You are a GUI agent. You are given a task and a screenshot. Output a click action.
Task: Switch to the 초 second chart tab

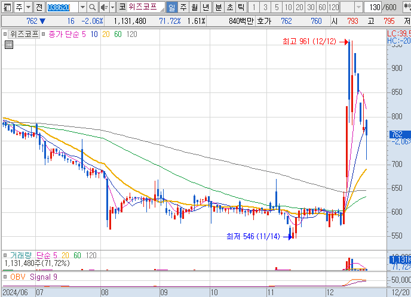click(x=230, y=7)
